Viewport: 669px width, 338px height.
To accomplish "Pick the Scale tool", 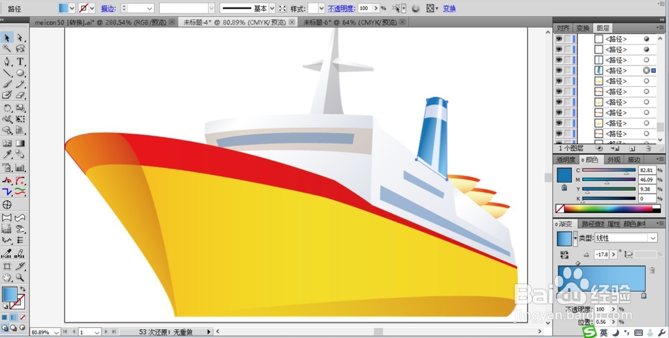I will coord(20,108).
